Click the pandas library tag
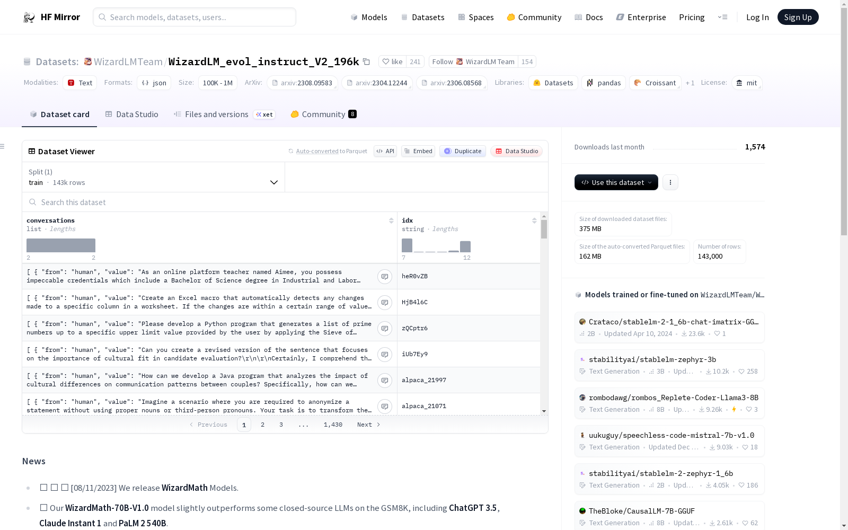The height and width of the screenshot is (530, 848). tap(604, 83)
